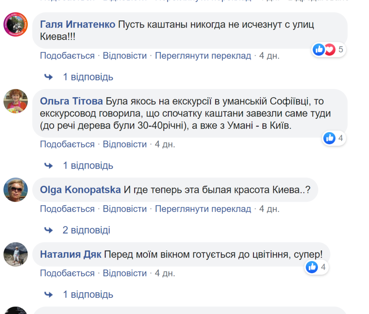Screen dimensions: 369x314
Task: Click the Like icon next to Наталия Дяк's comment
Action: pyautogui.click(x=312, y=267)
